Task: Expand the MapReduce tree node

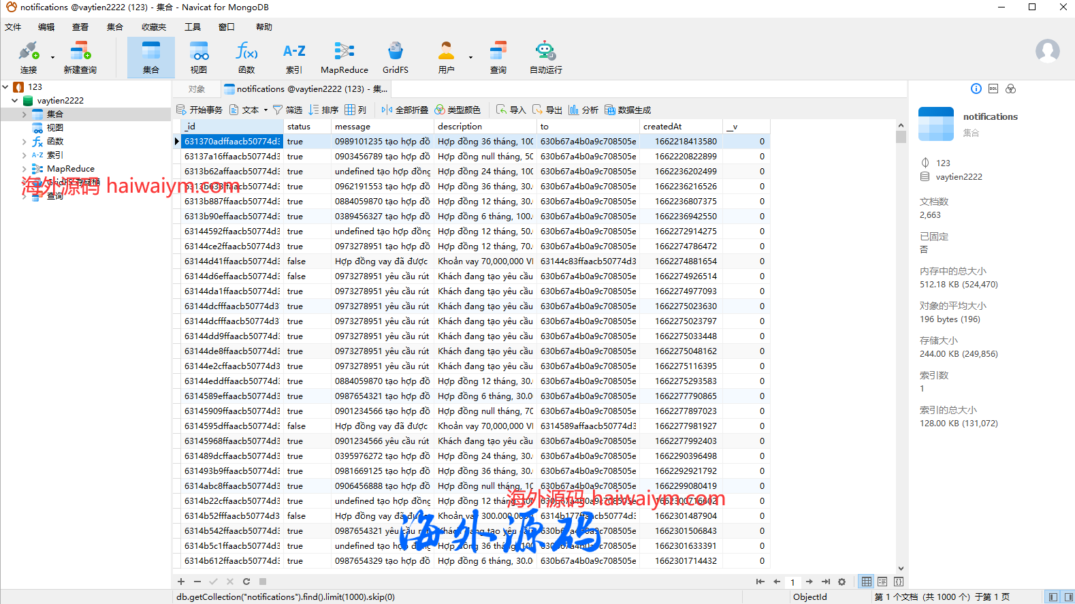Action: (x=25, y=169)
